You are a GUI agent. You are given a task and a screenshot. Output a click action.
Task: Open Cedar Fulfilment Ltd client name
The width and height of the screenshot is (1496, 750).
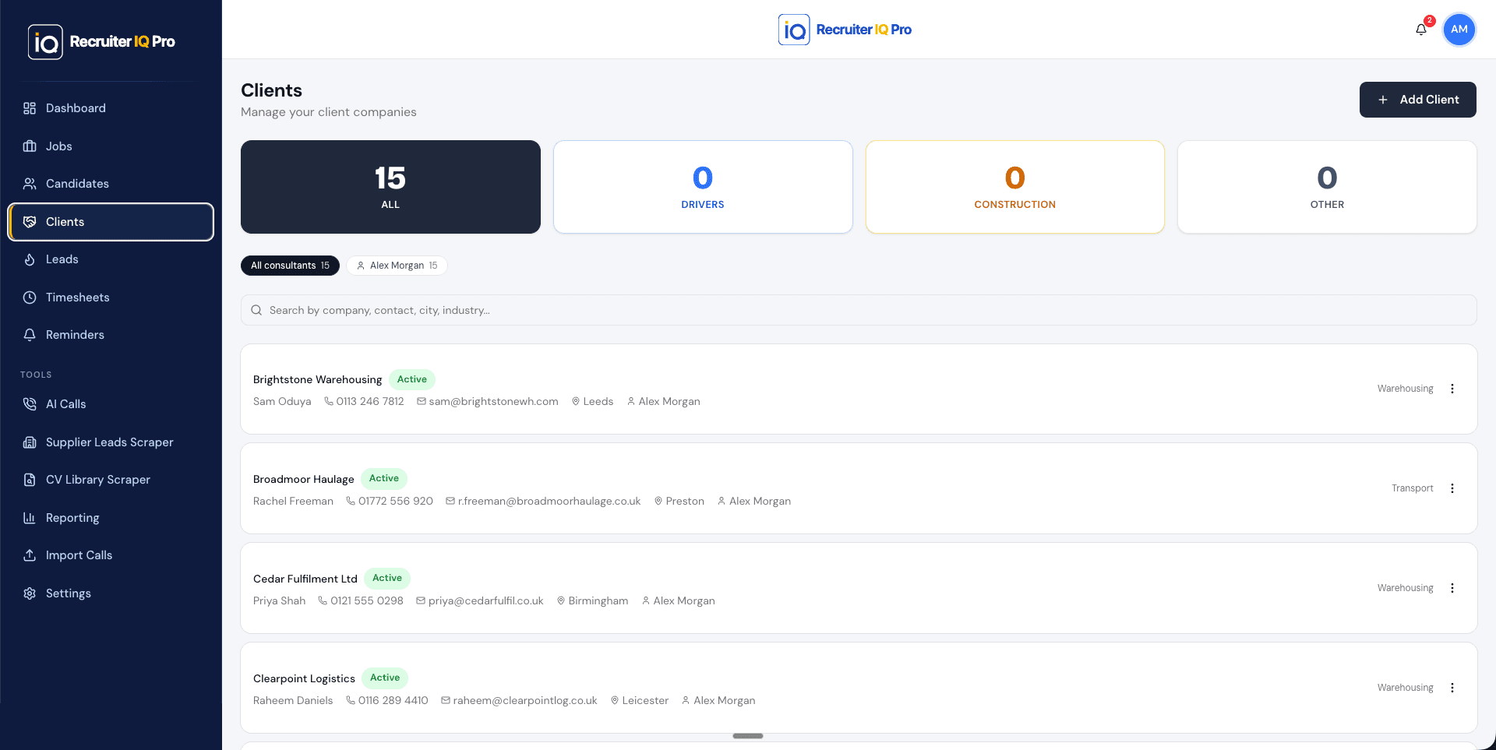point(305,579)
